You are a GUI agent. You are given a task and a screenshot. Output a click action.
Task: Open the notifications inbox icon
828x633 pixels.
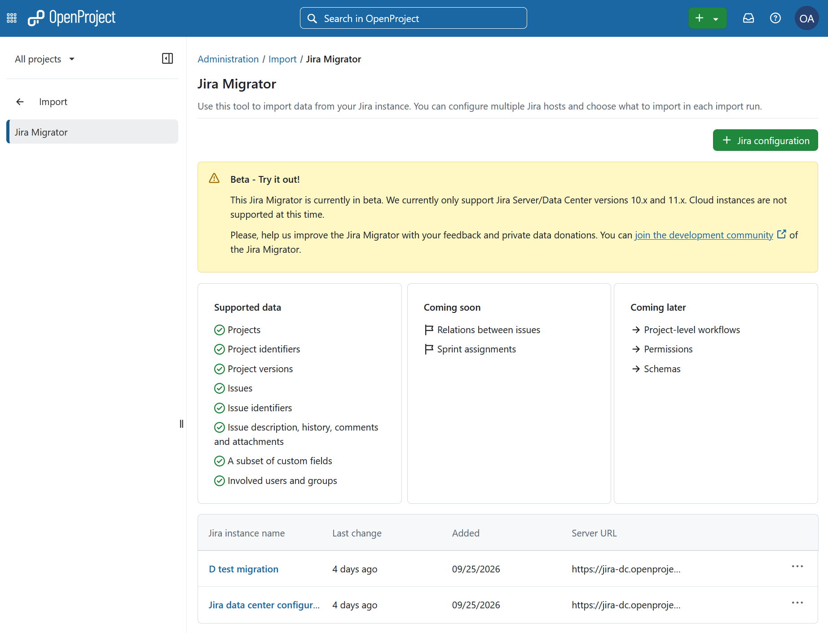pyautogui.click(x=749, y=18)
